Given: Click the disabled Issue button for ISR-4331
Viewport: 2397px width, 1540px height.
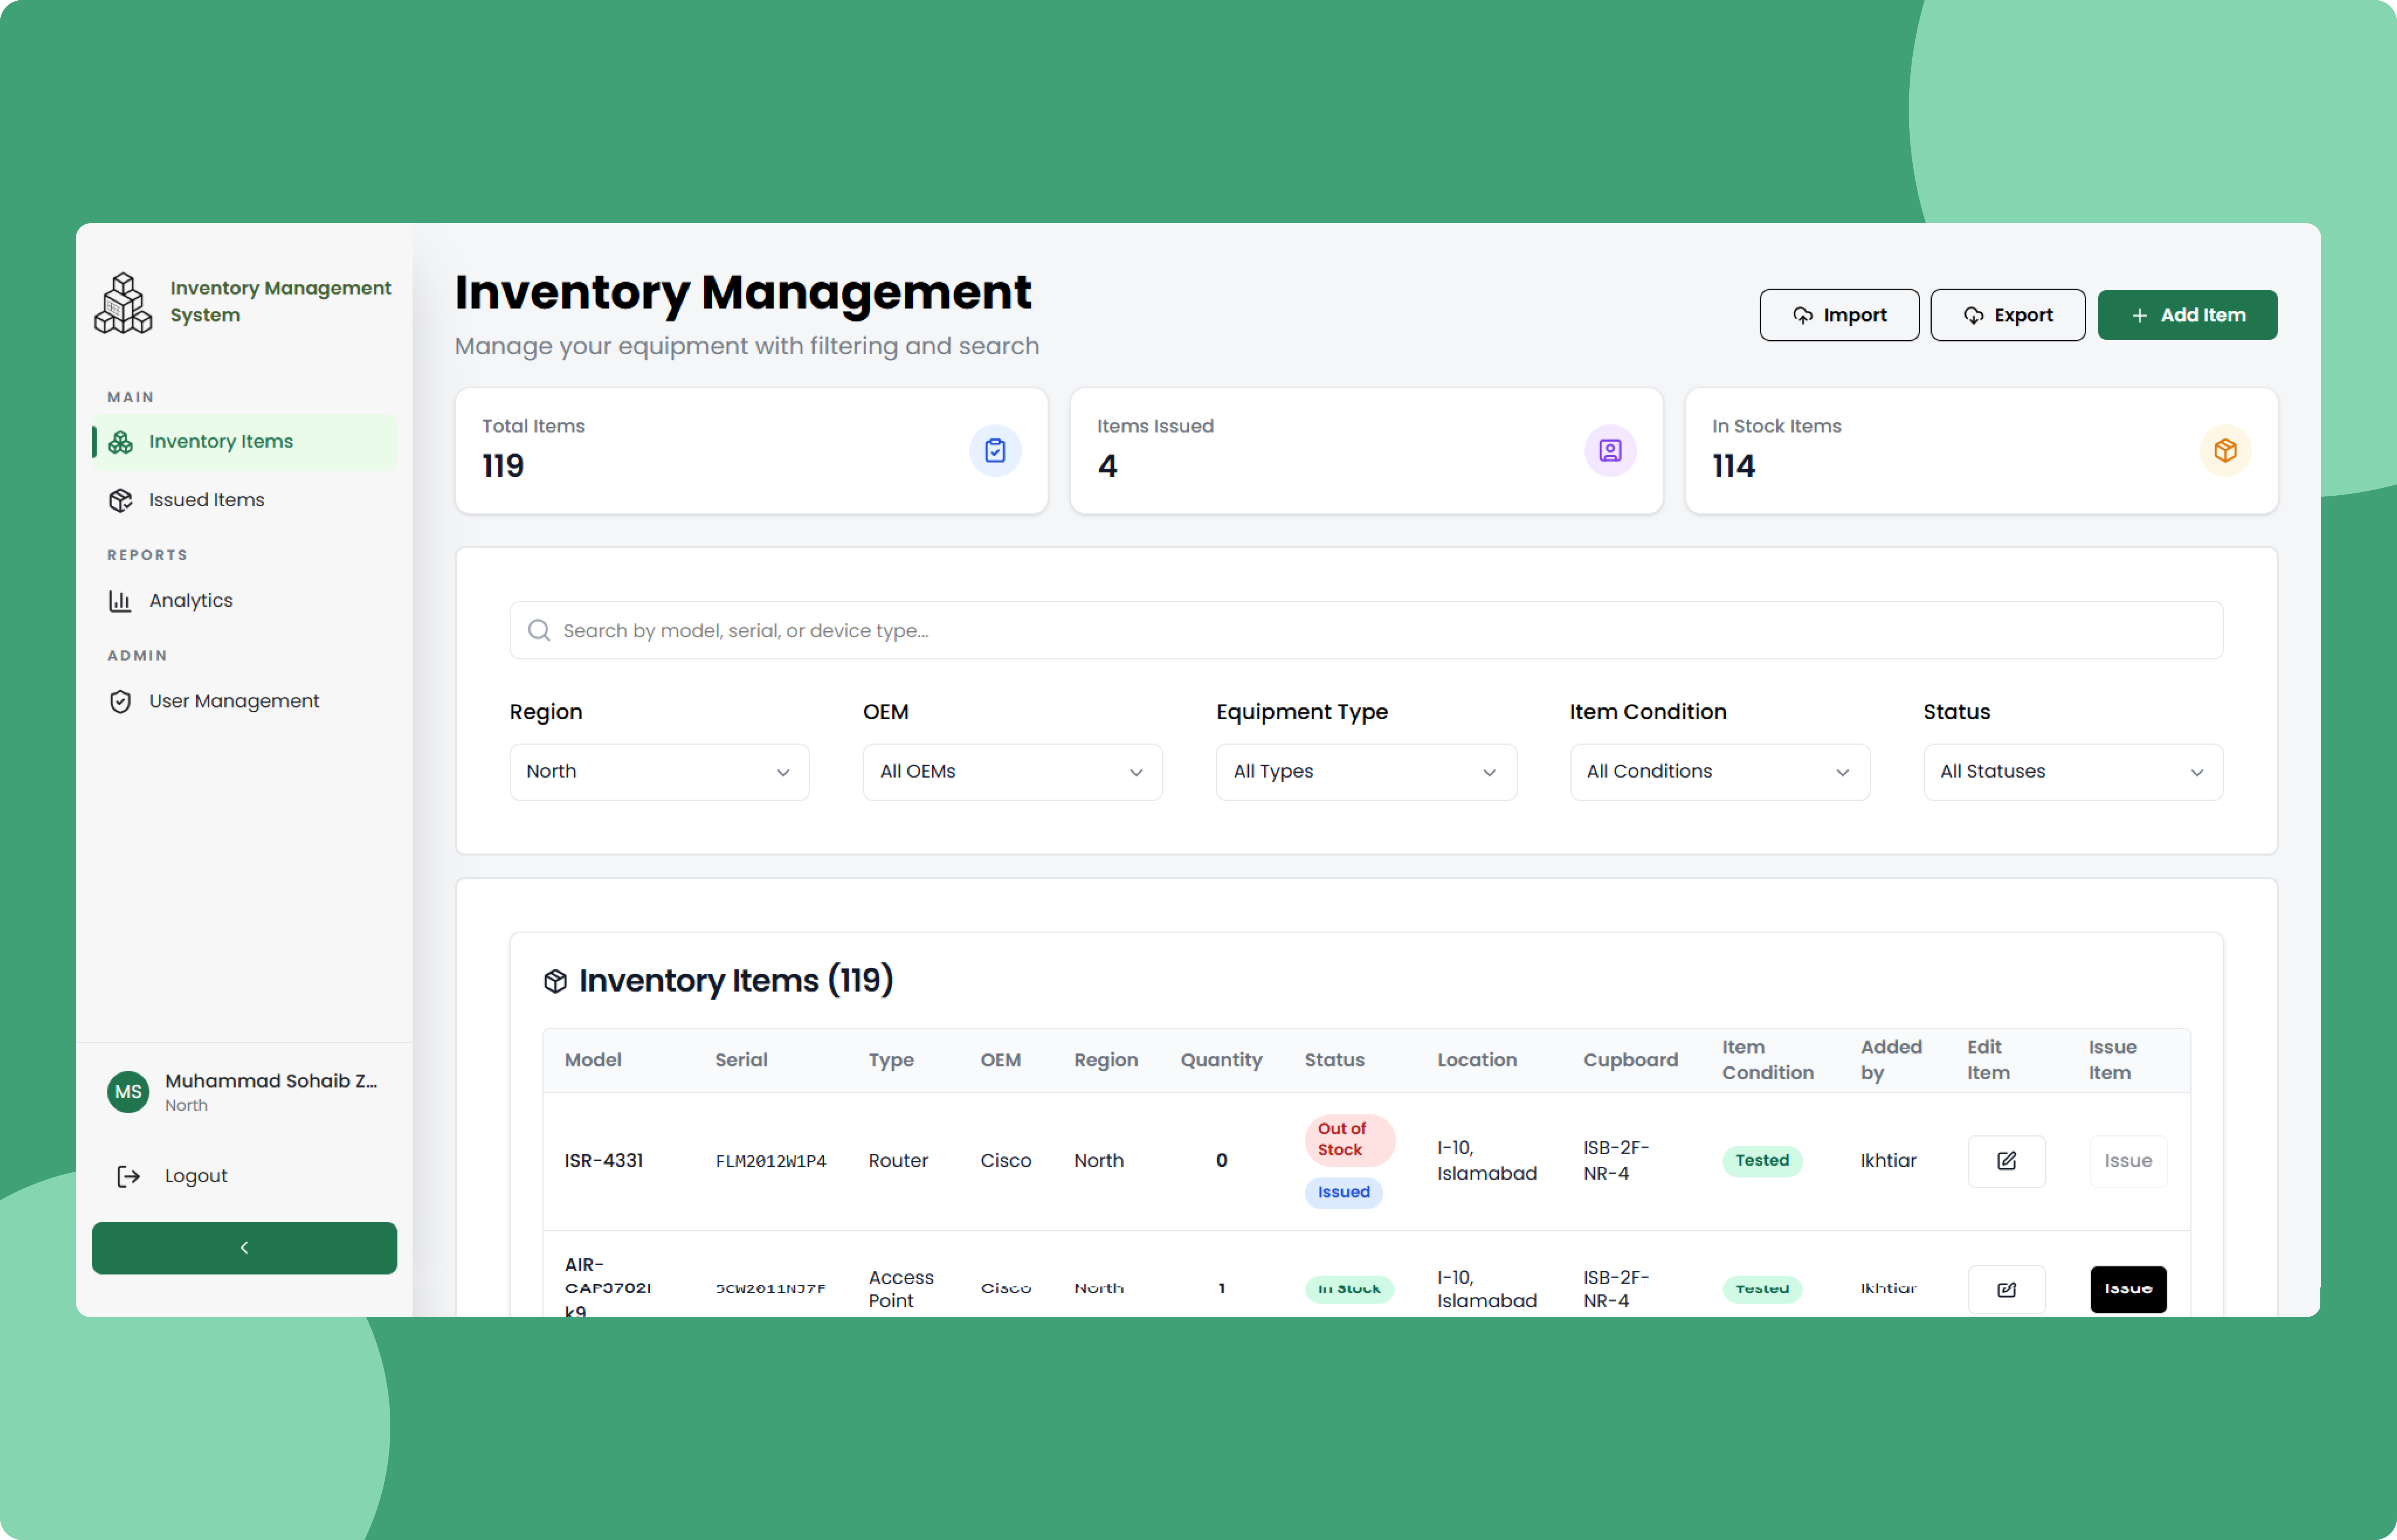Looking at the screenshot, I should 2128,1161.
